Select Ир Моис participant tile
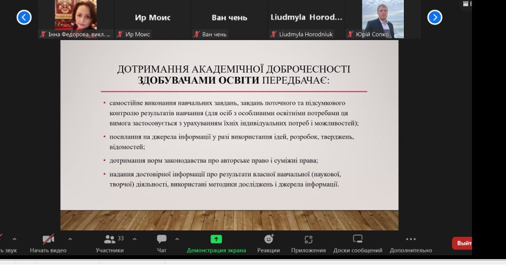Screen dimensions: 506x265 click(x=152, y=19)
